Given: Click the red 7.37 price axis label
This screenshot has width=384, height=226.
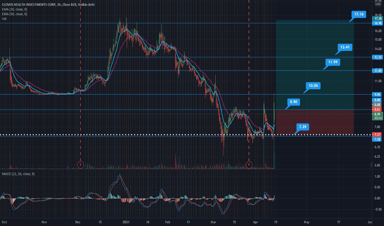Looking at the screenshot, I should [377, 135].
